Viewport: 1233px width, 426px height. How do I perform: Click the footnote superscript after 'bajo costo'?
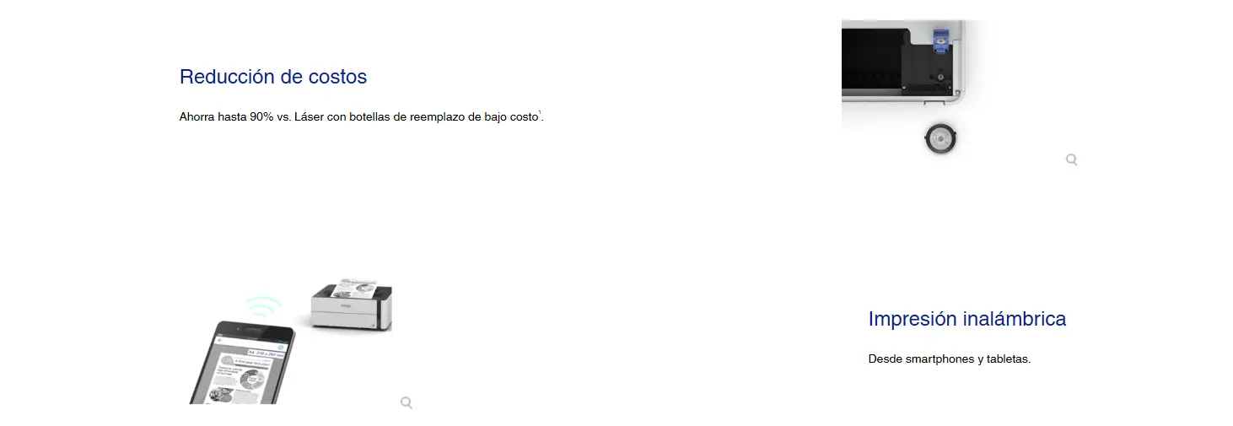[x=540, y=113]
